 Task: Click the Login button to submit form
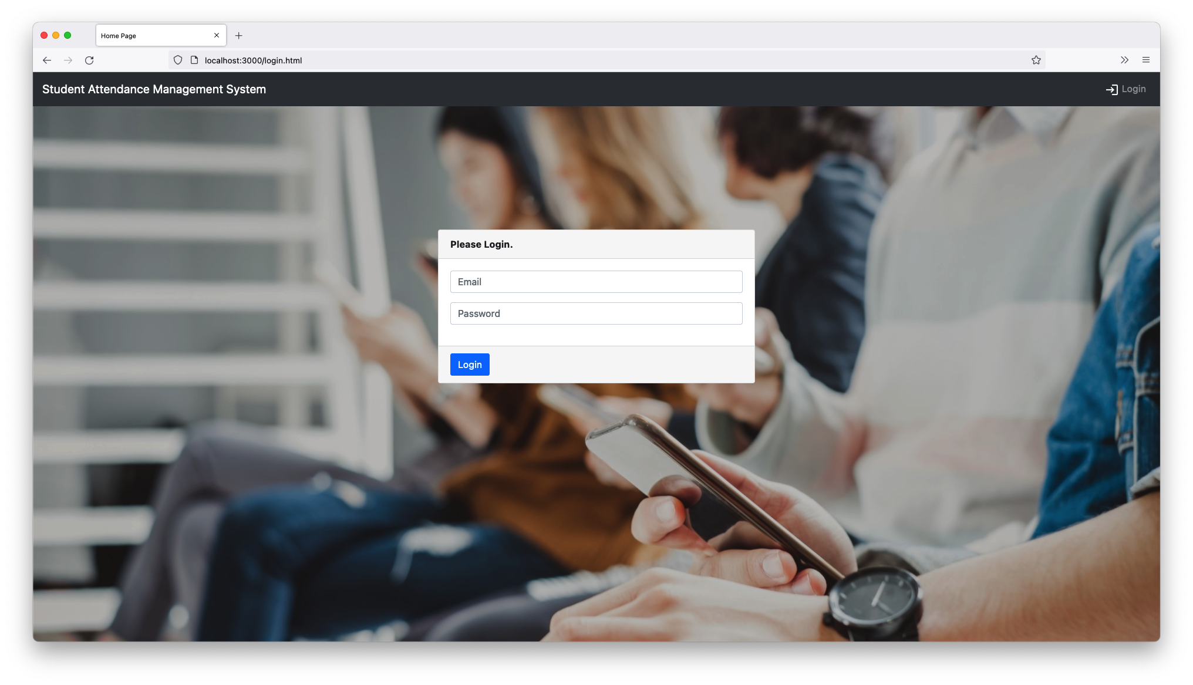(470, 364)
